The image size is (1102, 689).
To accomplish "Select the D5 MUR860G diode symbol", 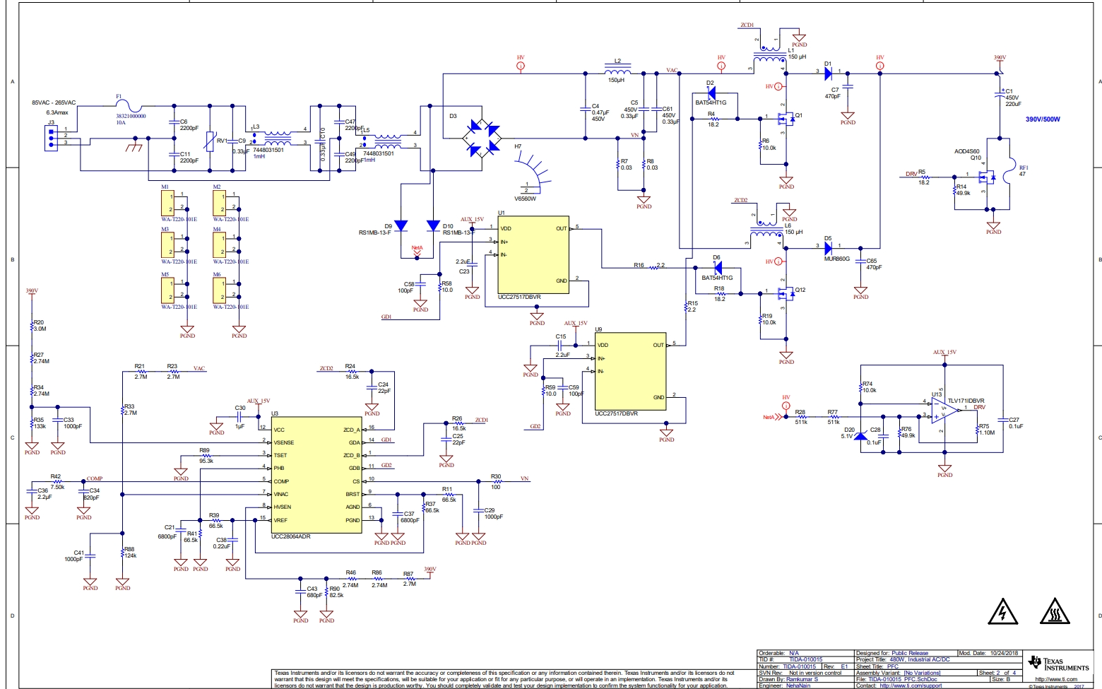I will [x=829, y=248].
